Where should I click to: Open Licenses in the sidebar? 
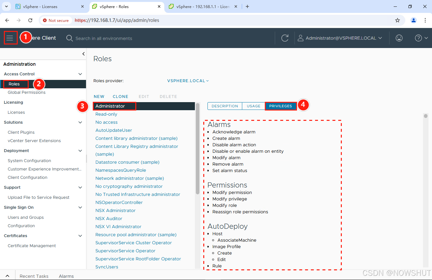16,112
